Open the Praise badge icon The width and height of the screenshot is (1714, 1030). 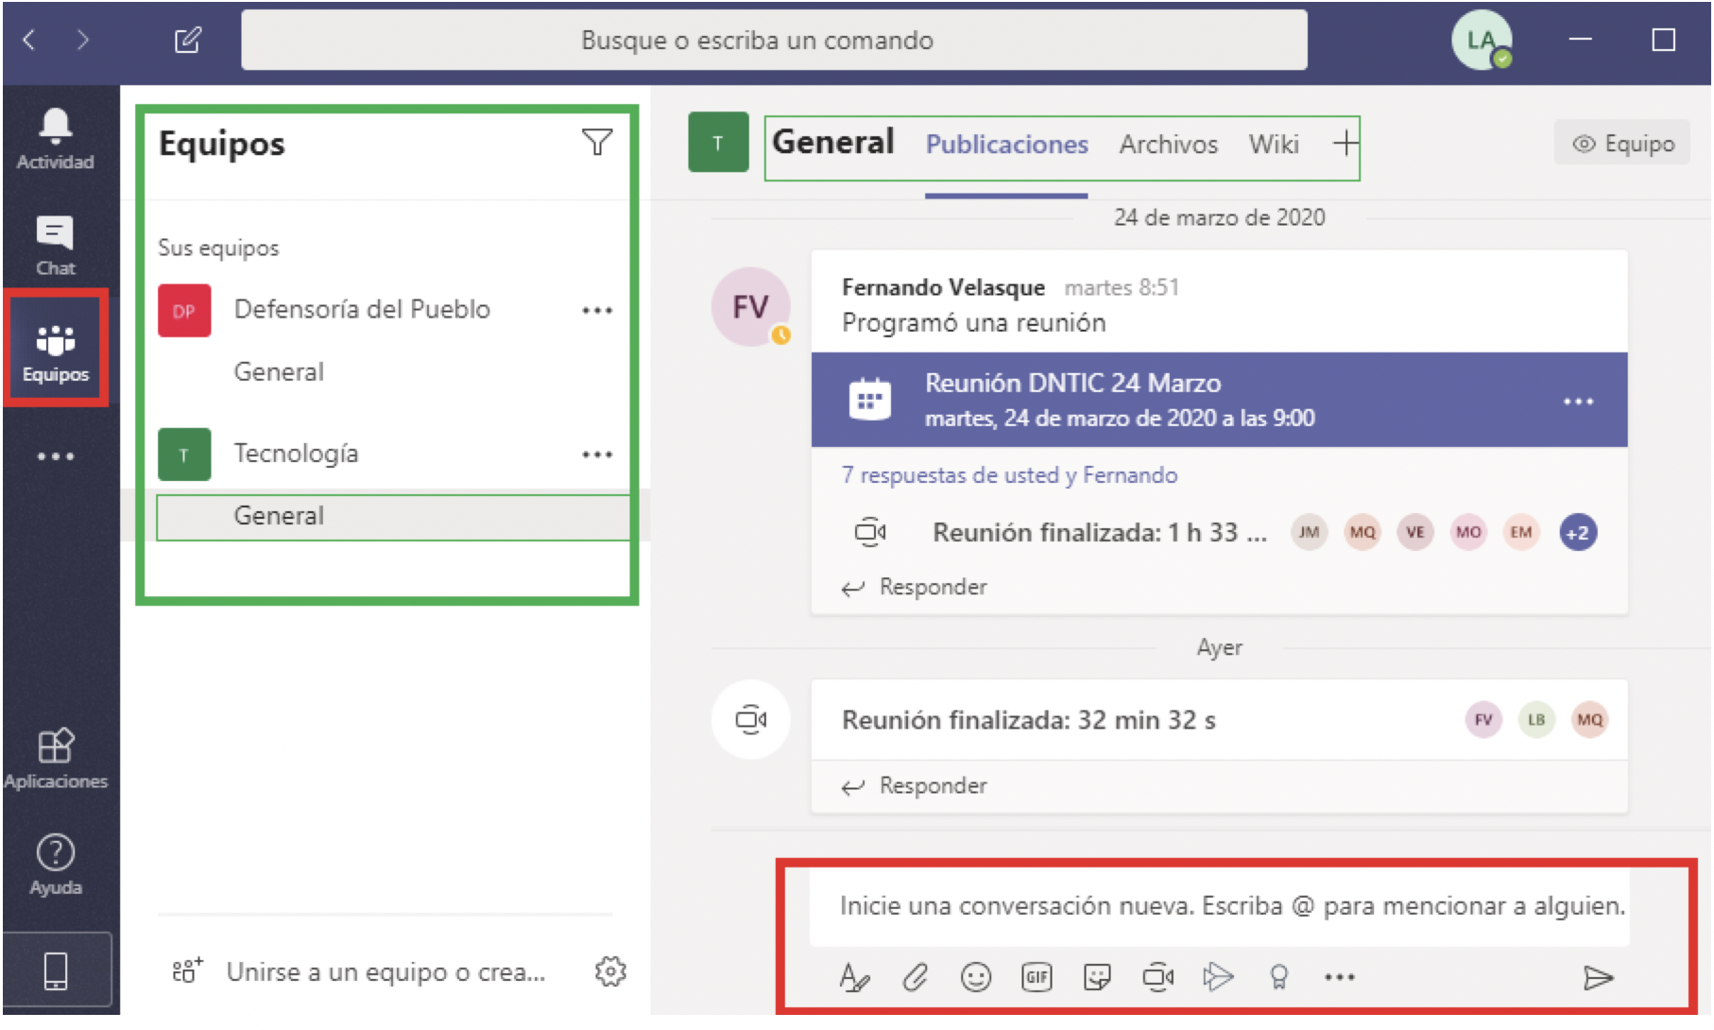point(1278,977)
